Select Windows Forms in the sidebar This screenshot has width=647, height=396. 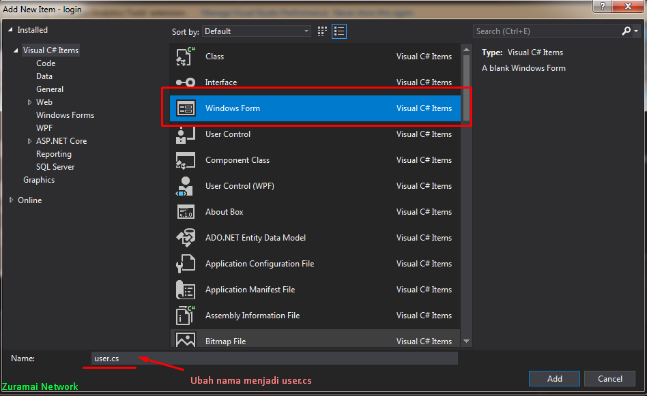pyautogui.click(x=65, y=115)
